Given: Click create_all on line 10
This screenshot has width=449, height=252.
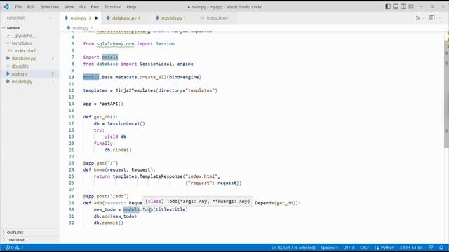Looking at the screenshot, I should (153, 77).
